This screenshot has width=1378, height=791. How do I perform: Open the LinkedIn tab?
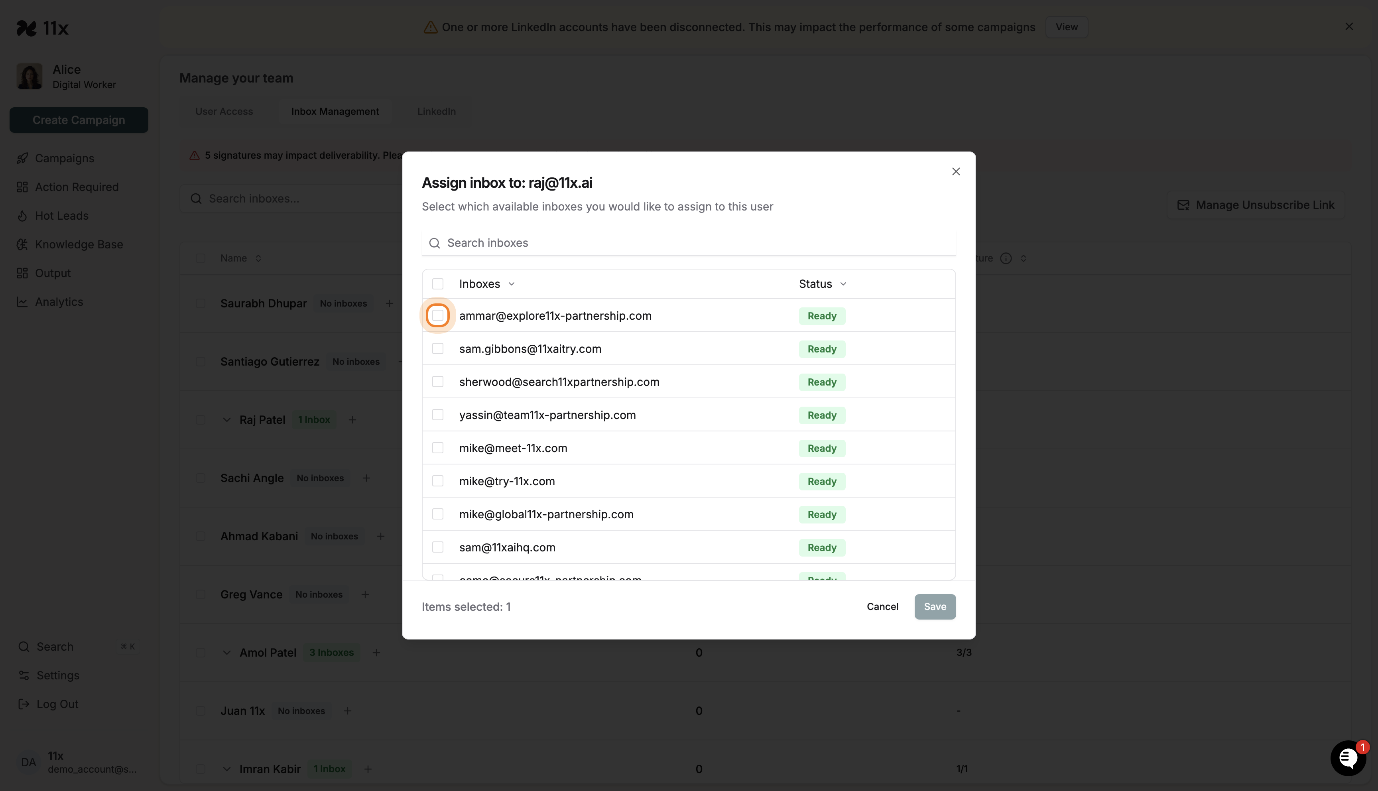point(436,111)
